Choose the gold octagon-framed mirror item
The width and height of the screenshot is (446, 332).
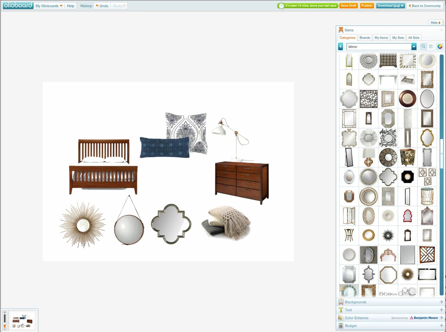point(388,275)
